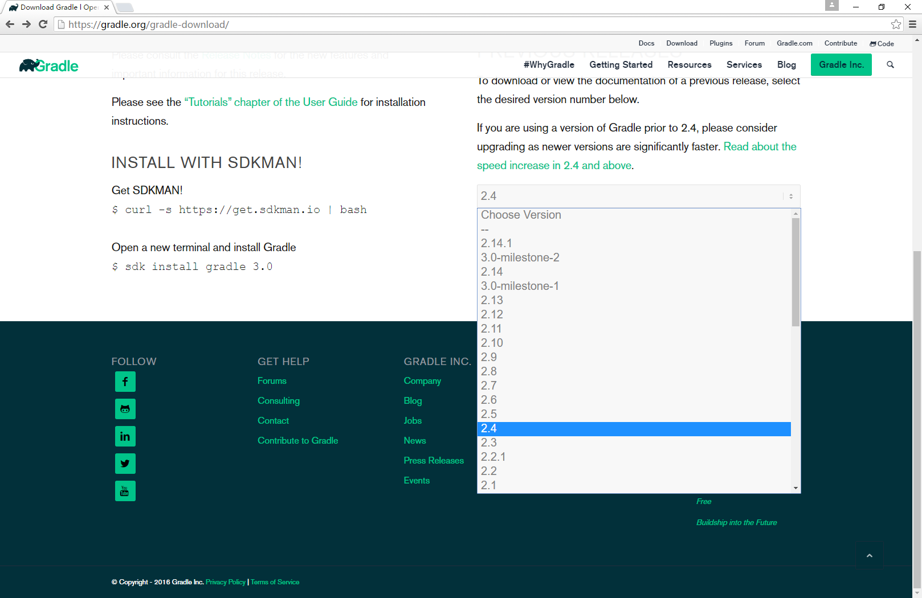Open the Getting Started menu
This screenshot has height=598, width=922.
pos(621,65)
